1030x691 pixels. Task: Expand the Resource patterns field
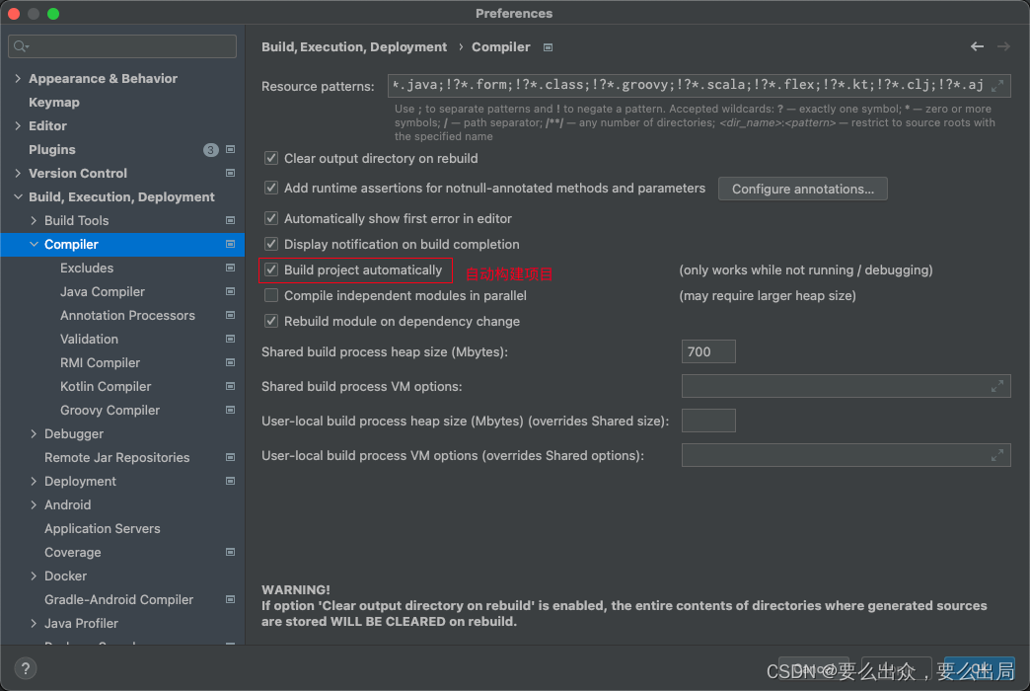997,86
